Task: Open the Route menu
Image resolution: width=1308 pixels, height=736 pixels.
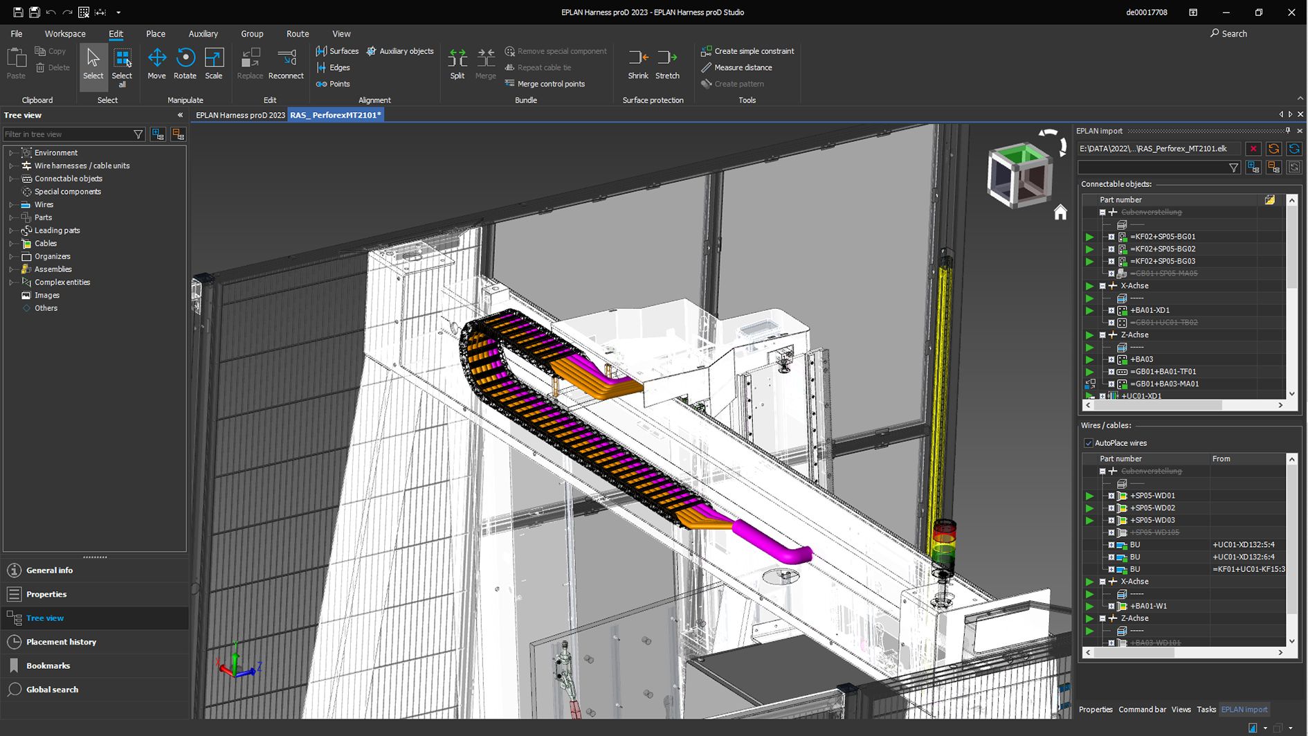Action: click(x=297, y=33)
